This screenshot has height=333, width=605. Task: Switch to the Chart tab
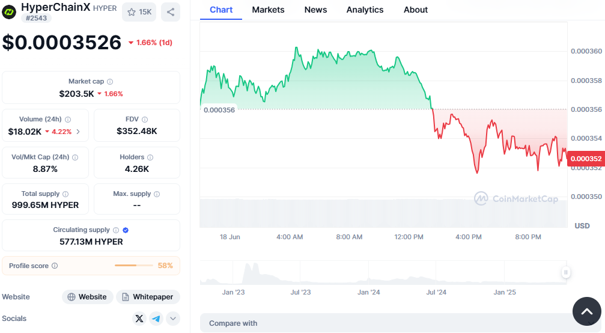[221, 10]
